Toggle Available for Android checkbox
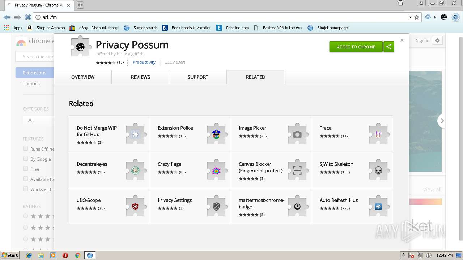Viewport: 463px width, 260px height. pos(25,179)
